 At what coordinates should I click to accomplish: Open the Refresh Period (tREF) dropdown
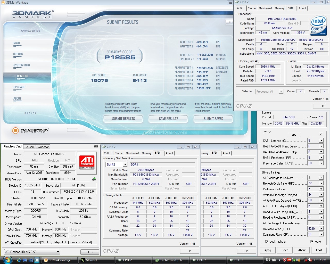tap(321, 229)
